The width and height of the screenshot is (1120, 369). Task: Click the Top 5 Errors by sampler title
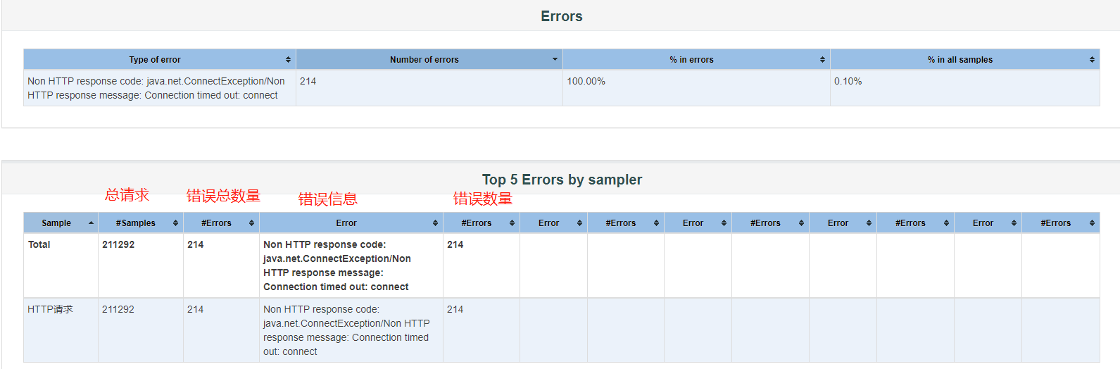[562, 180]
